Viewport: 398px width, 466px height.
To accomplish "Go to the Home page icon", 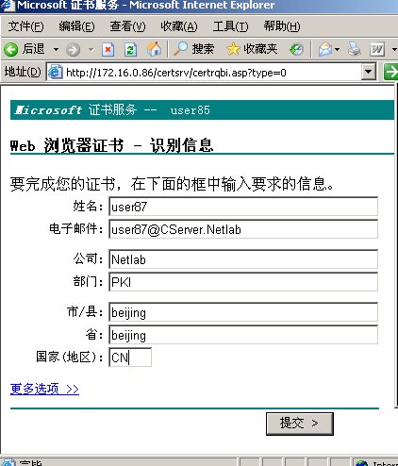I will (x=154, y=49).
